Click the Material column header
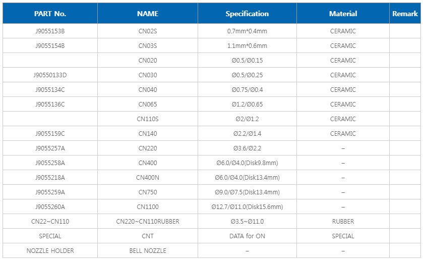423x260 pixels. pos(343,14)
